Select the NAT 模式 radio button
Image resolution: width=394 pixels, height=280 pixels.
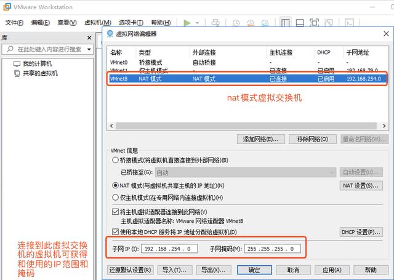pyautogui.click(x=115, y=185)
